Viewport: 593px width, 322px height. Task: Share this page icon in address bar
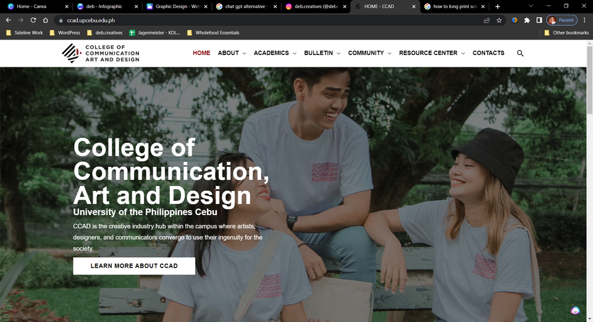pyautogui.click(x=487, y=20)
